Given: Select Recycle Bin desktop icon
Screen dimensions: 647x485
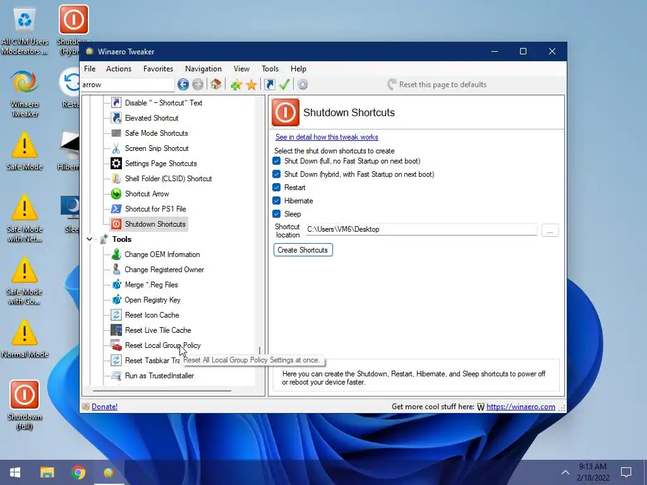Looking at the screenshot, I should 25,31.
